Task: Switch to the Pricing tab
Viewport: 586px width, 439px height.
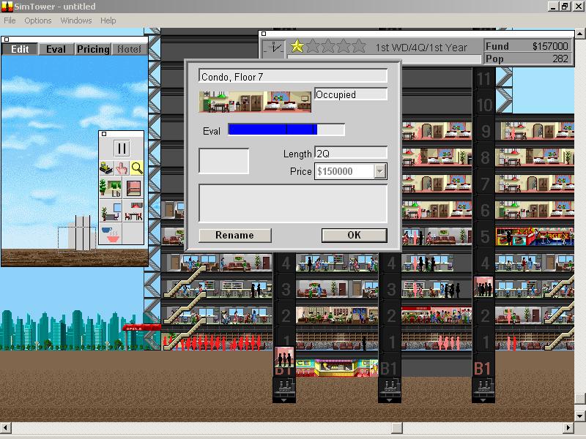Action: click(x=93, y=49)
